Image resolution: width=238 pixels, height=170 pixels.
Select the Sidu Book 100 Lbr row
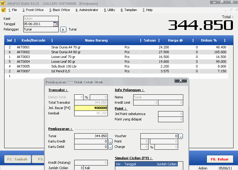tap(116, 66)
